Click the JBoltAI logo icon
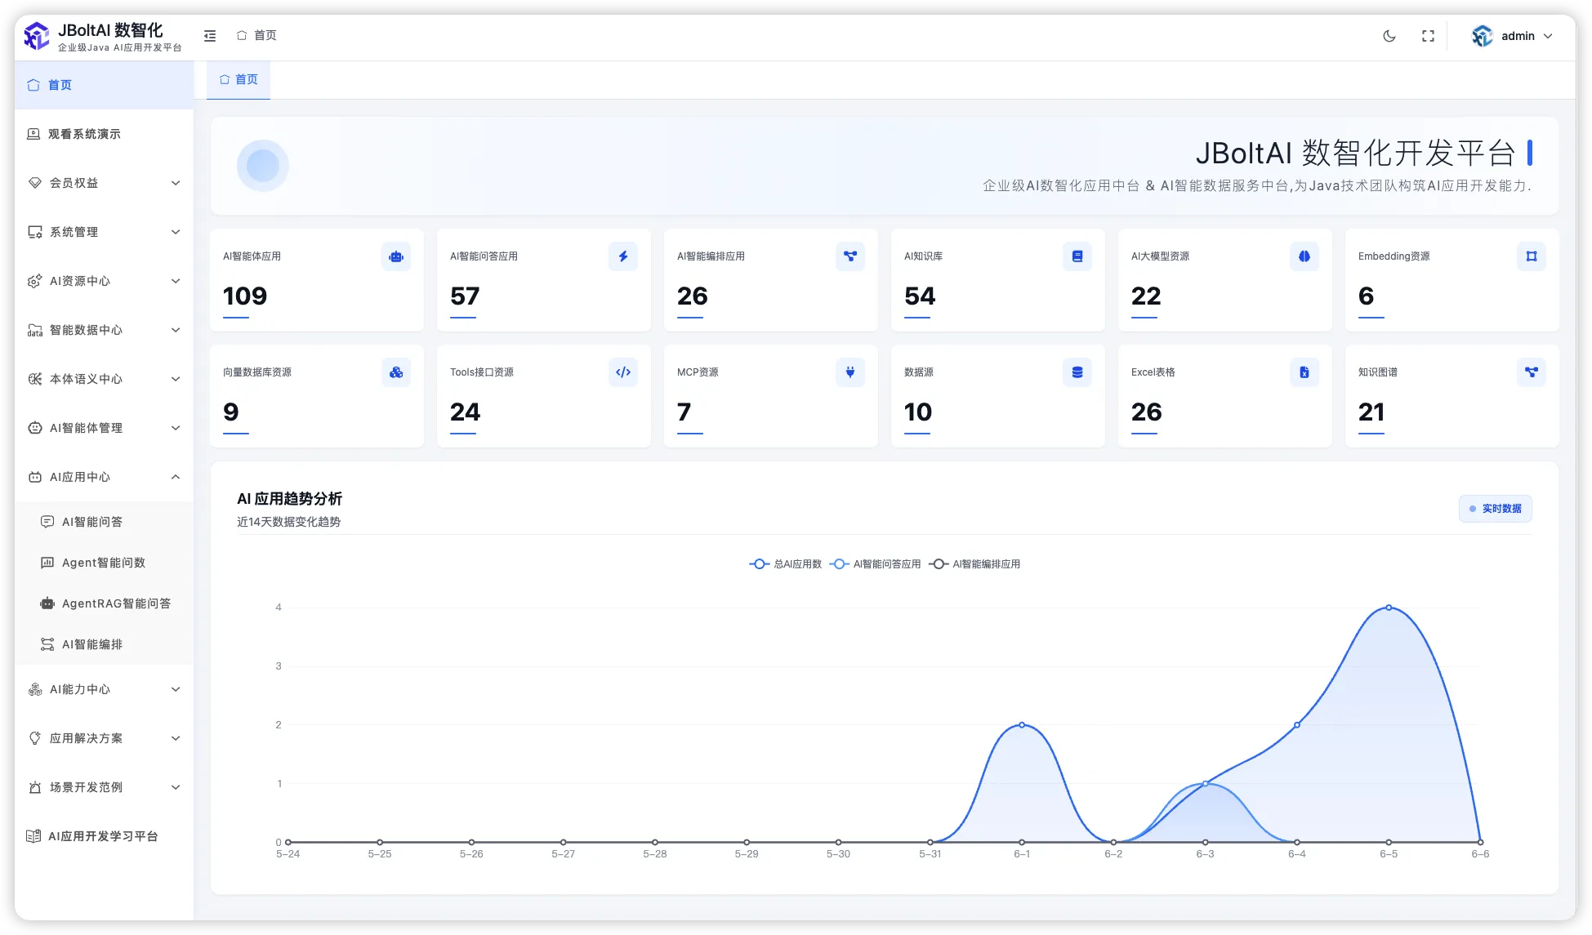Screen dimensions: 1592x935 (x=37, y=36)
